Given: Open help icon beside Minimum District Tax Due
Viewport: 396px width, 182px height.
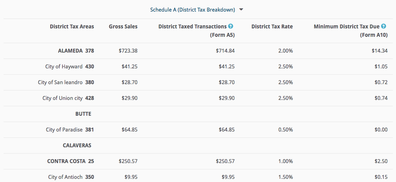Looking at the screenshot, I should click(383, 26).
